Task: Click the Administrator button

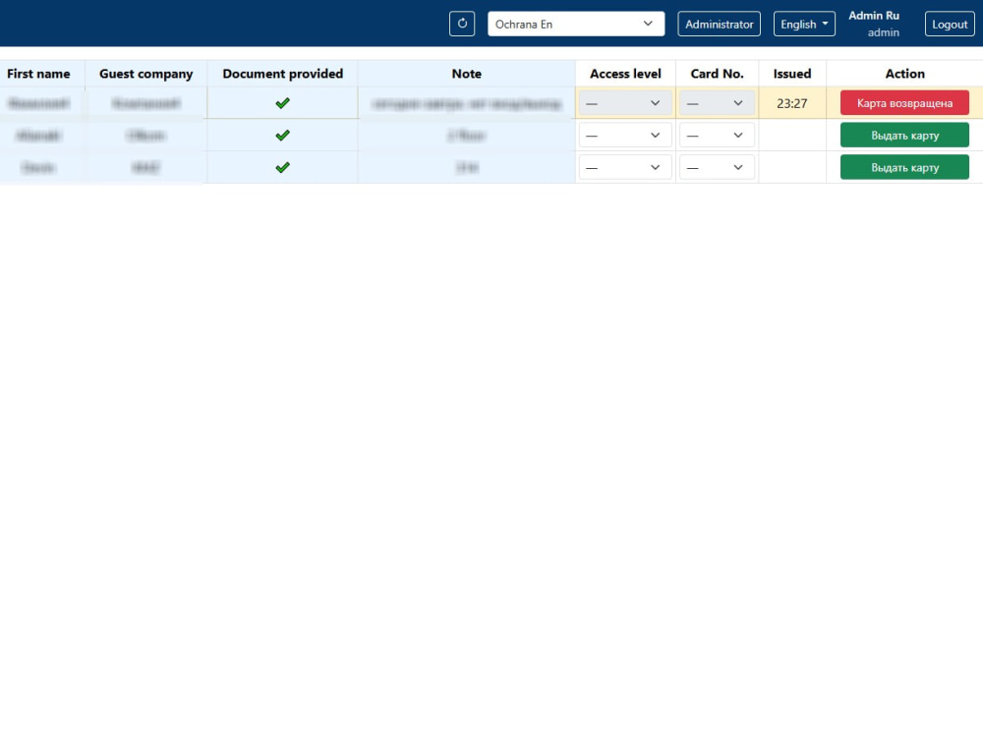Action: (720, 24)
